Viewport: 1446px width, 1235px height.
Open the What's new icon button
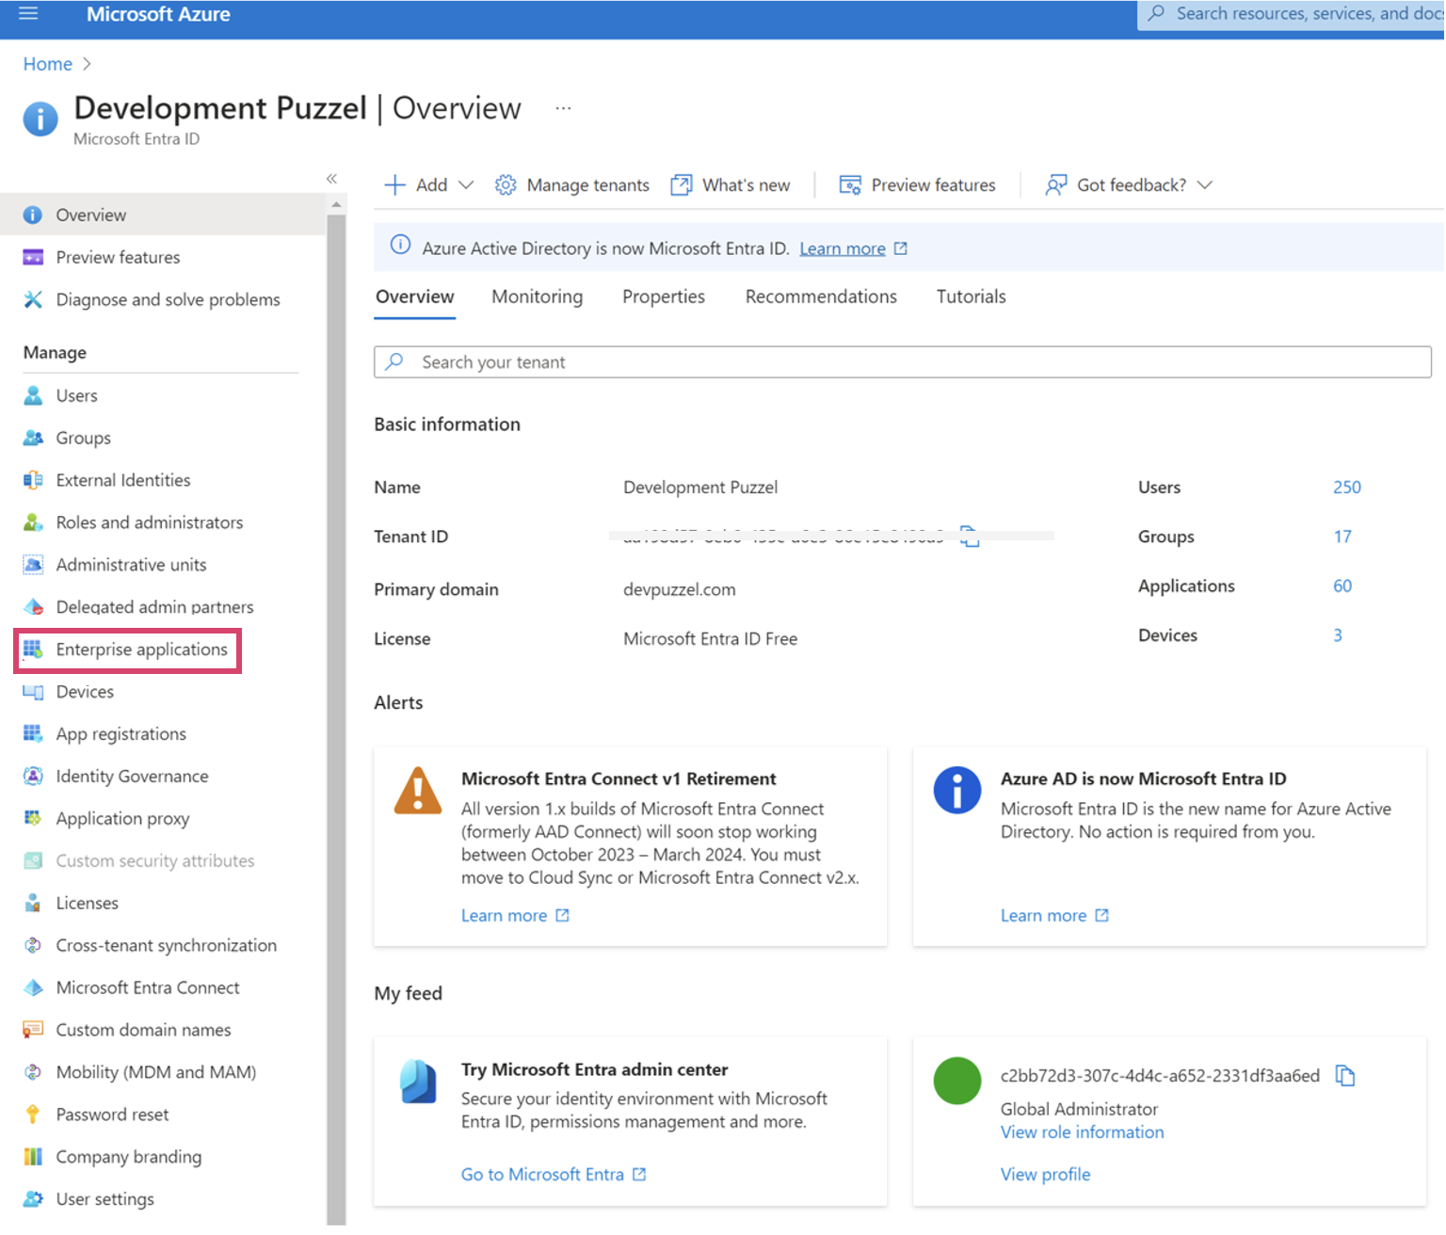tap(681, 185)
